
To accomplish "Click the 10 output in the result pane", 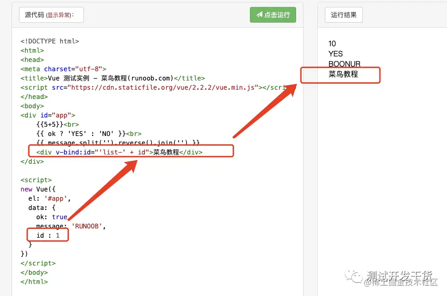I will point(332,43).
